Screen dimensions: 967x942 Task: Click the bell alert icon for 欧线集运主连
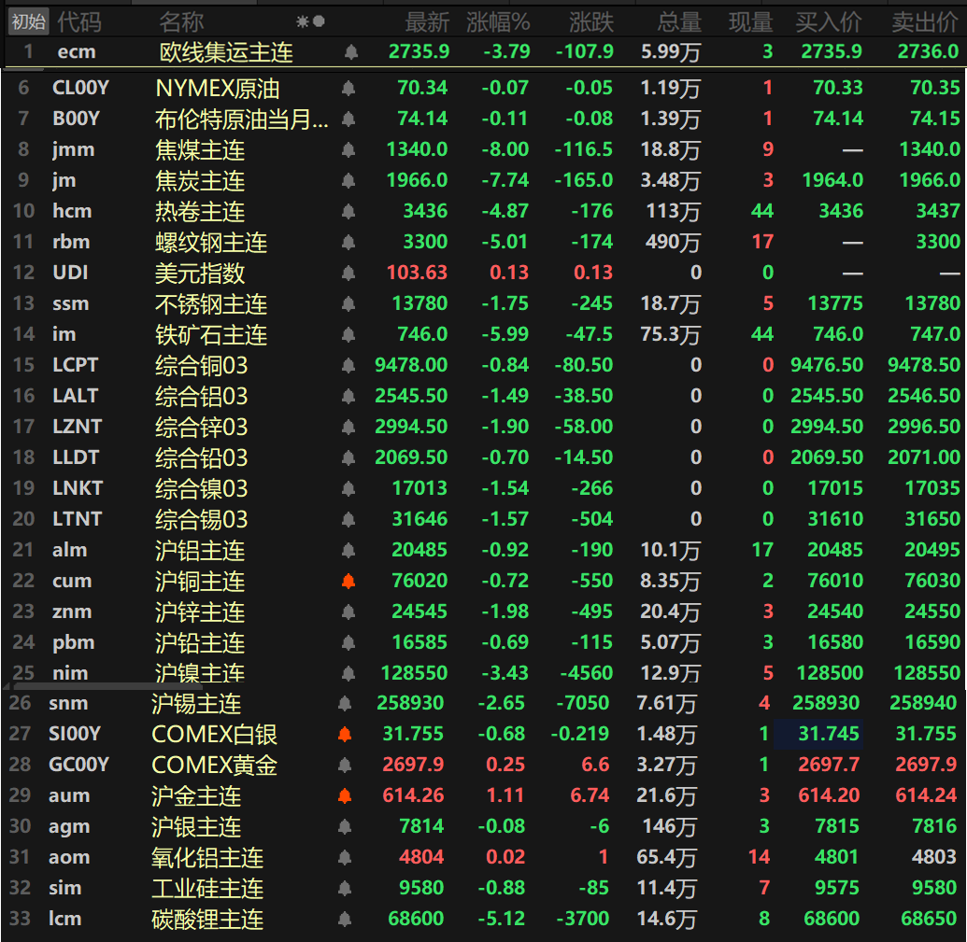coord(351,52)
